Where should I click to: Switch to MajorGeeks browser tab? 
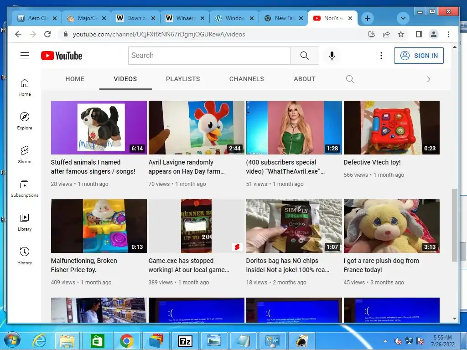coord(86,18)
